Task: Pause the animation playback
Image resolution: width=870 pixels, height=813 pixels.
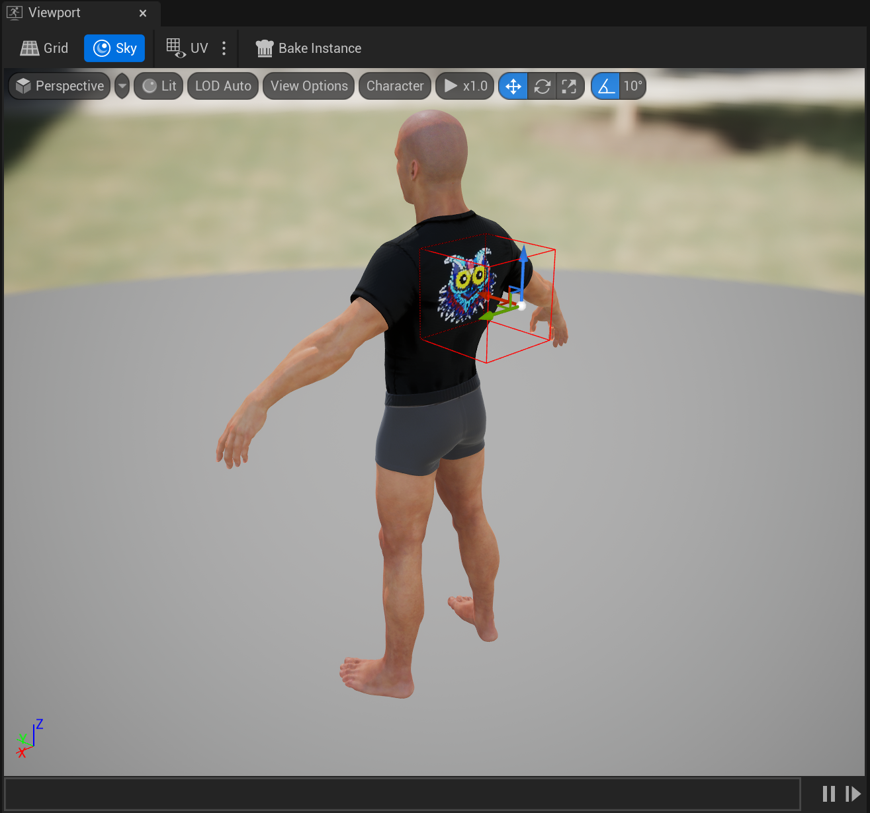Action: pos(829,794)
